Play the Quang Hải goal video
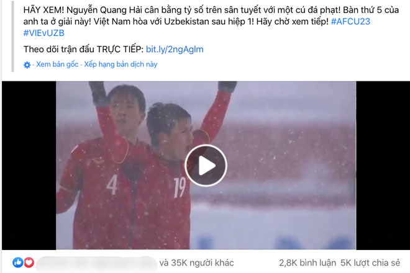Viewport: 410px width, 273px height. tap(206, 166)
